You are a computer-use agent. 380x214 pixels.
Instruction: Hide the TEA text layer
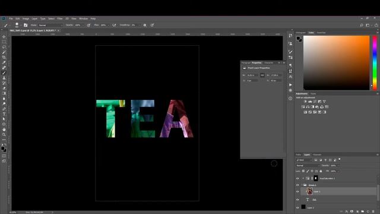click(297, 200)
